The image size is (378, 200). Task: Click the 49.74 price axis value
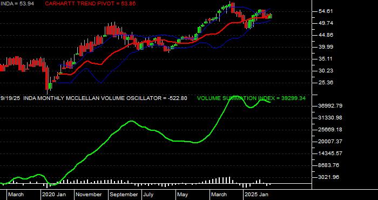(326, 23)
